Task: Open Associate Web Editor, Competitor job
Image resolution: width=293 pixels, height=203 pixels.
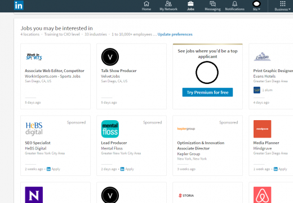Action: click(55, 70)
